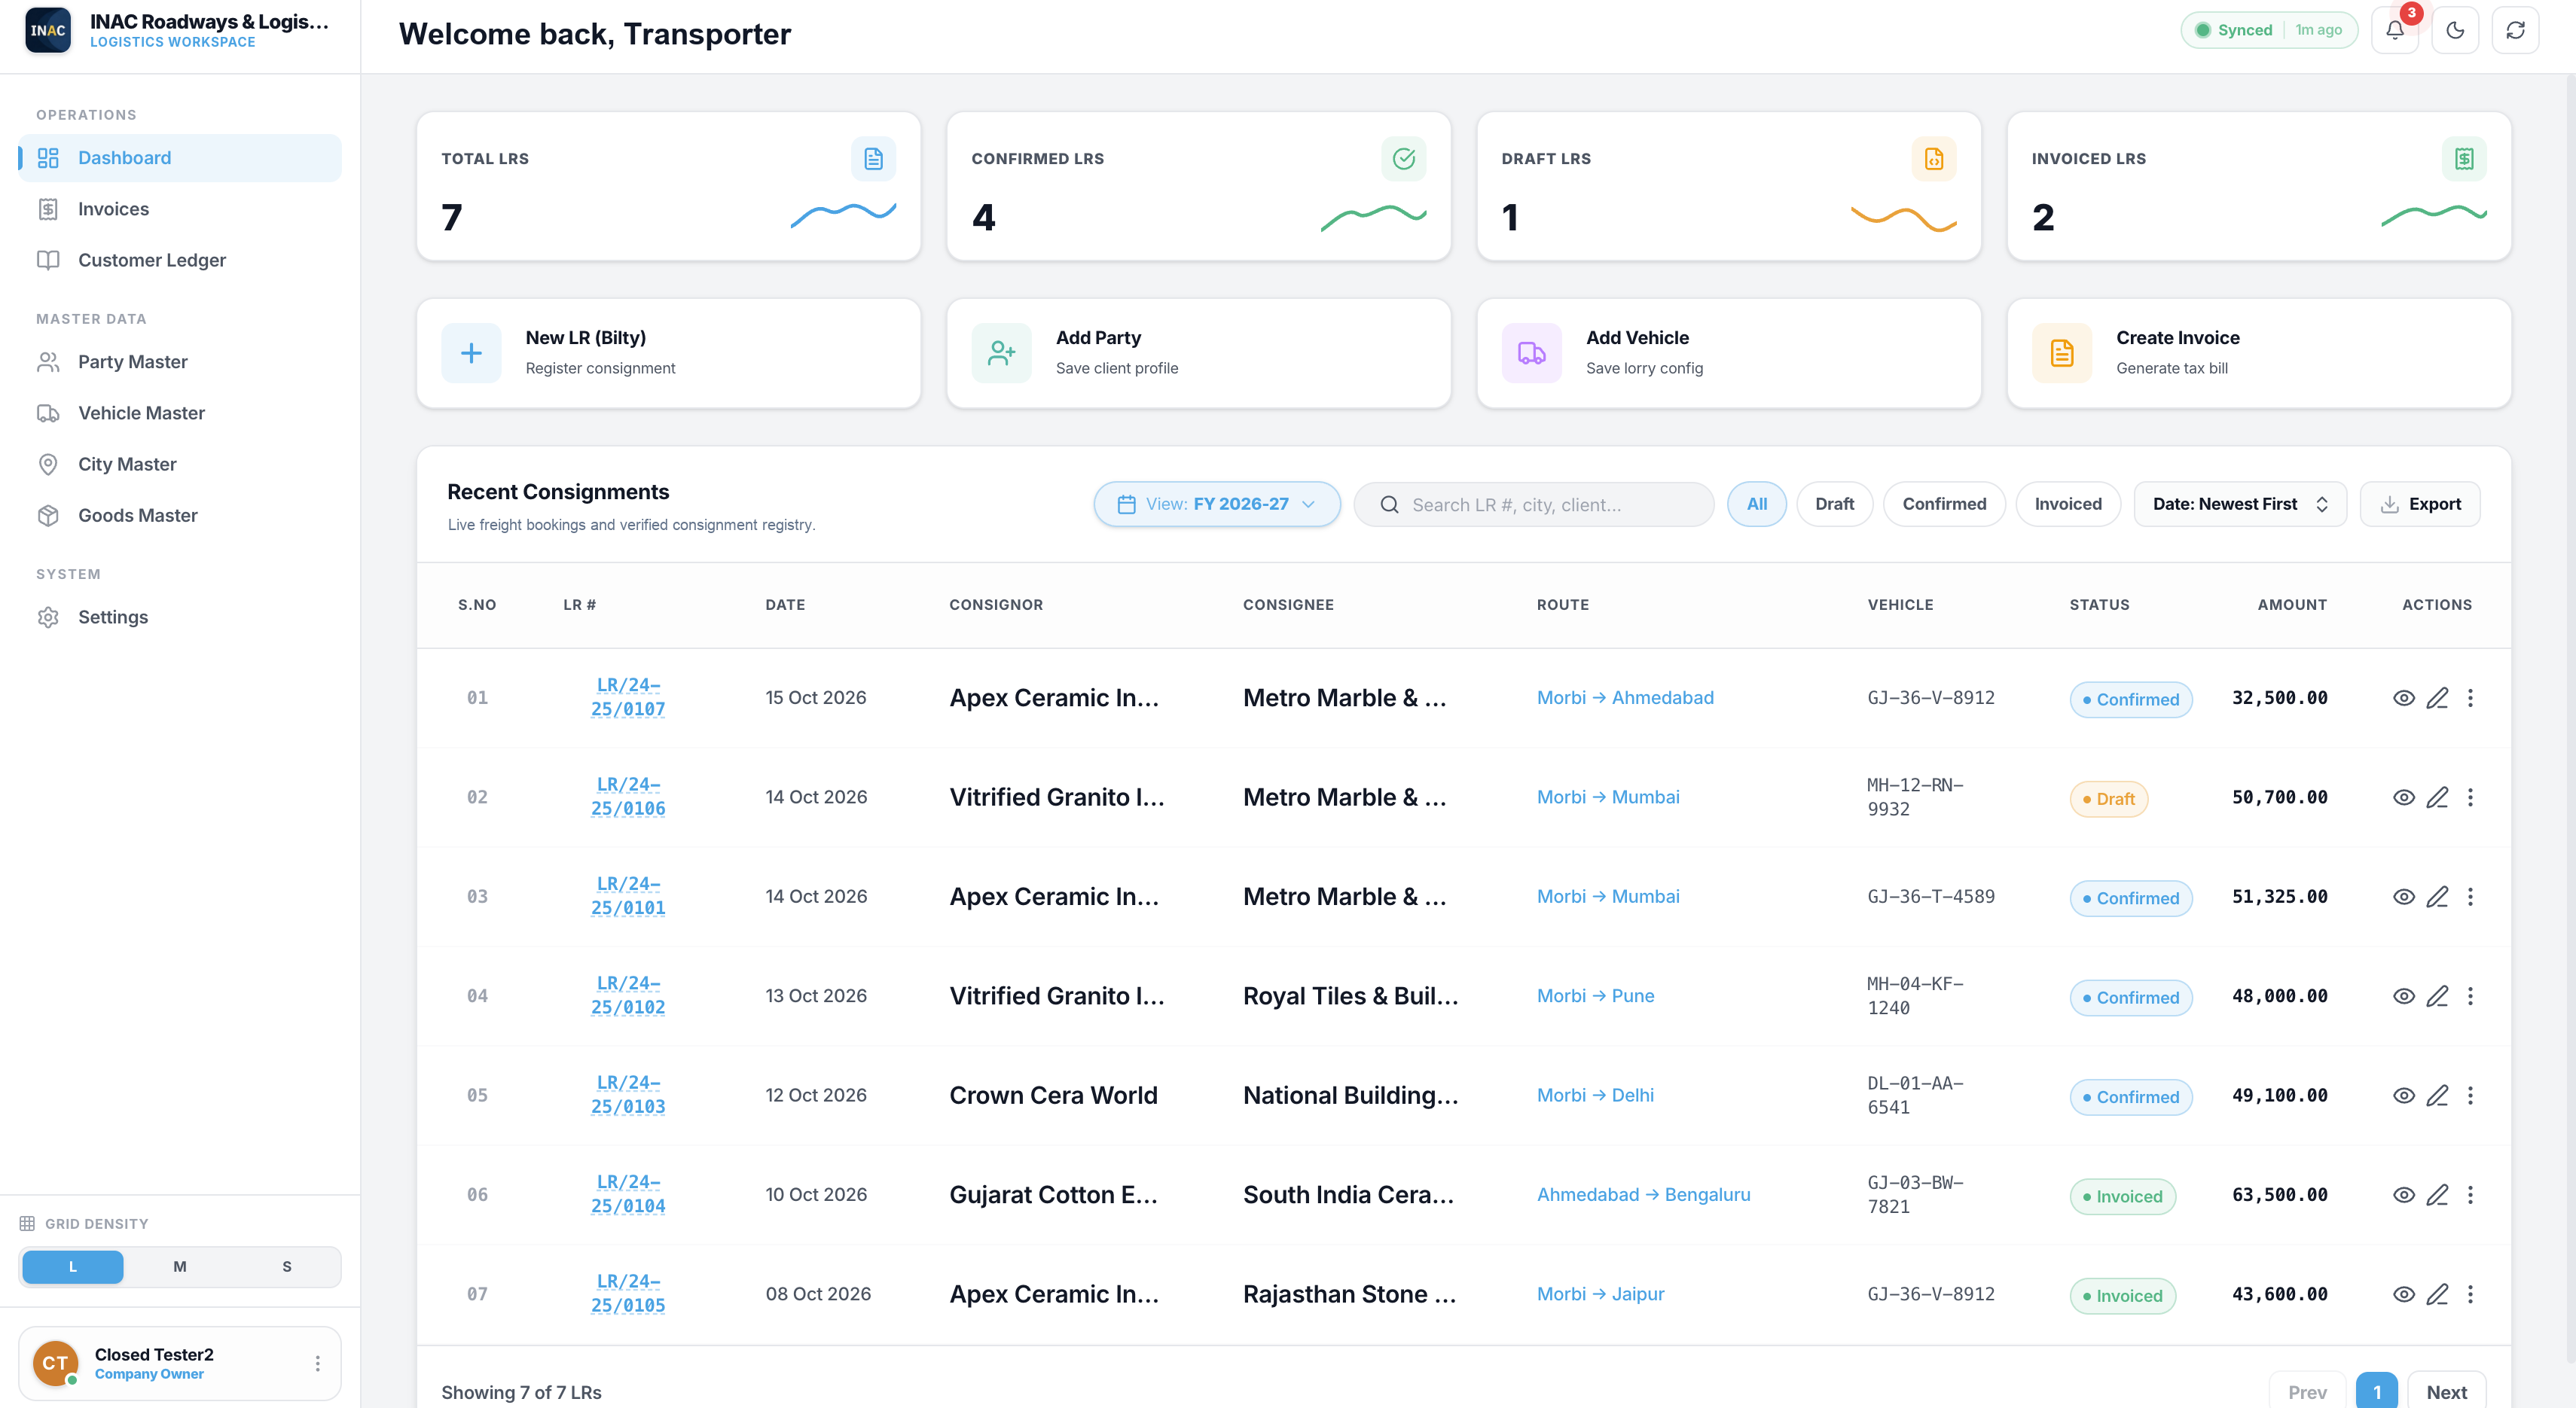Set grid density to S
This screenshot has width=2576, height=1408.
pyautogui.click(x=287, y=1266)
